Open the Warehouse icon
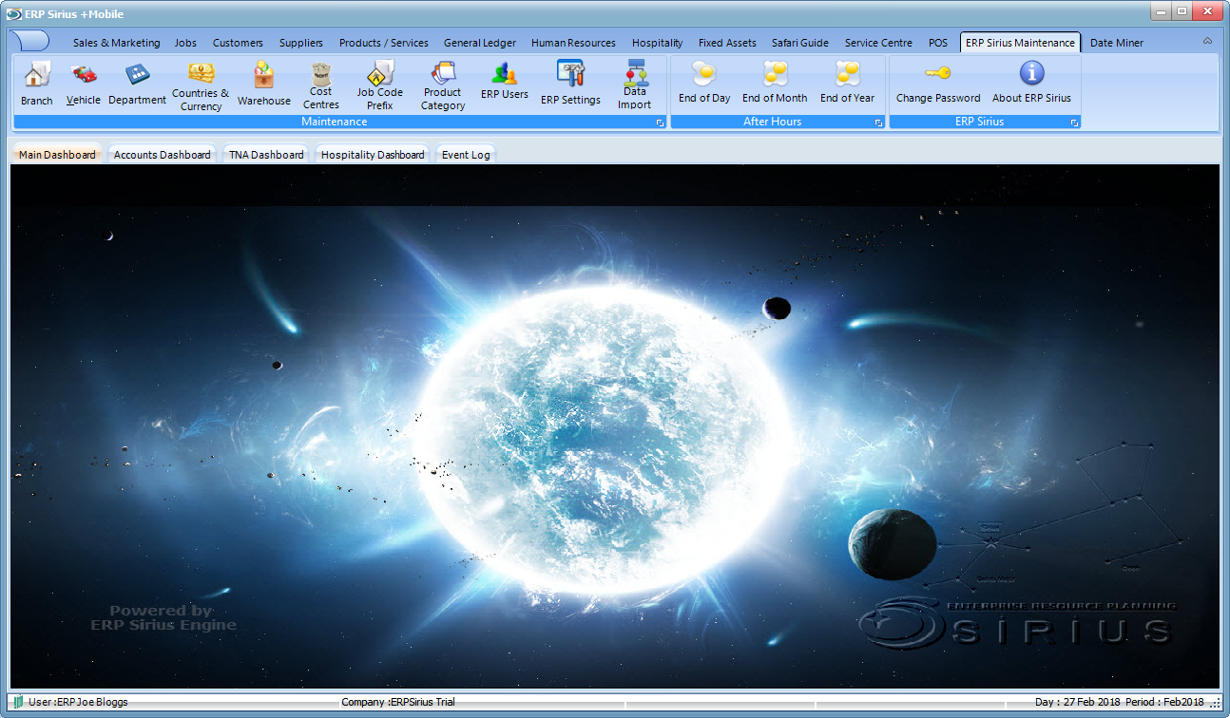Screen dimensions: 1230x718 click(264, 84)
